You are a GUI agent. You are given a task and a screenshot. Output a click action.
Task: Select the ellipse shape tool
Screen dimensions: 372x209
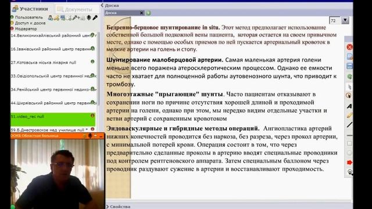click(x=349, y=153)
